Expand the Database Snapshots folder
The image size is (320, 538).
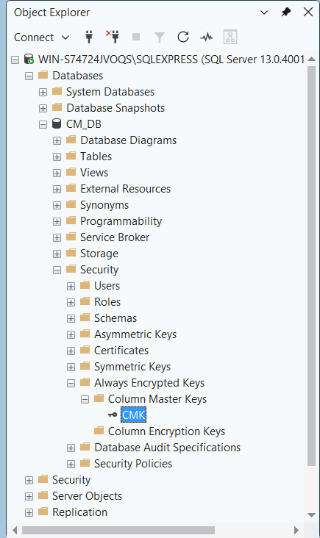[43, 109]
